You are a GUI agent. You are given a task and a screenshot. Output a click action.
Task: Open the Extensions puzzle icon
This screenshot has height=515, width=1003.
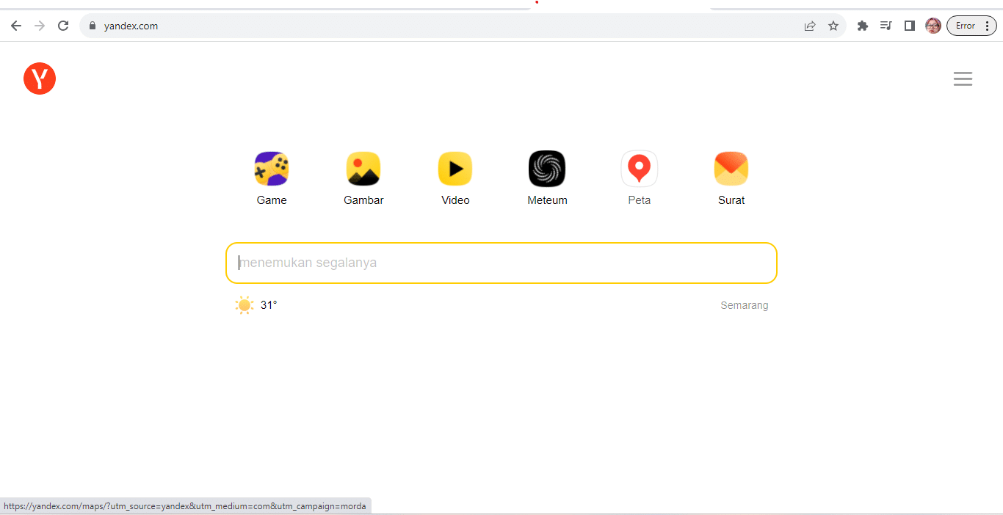tap(863, 26)
